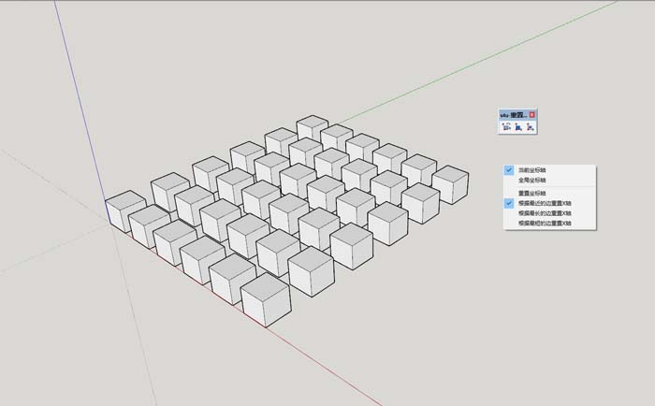
Task: Select the front corner cube nearest the camera
Action: [x=264, y=301]
